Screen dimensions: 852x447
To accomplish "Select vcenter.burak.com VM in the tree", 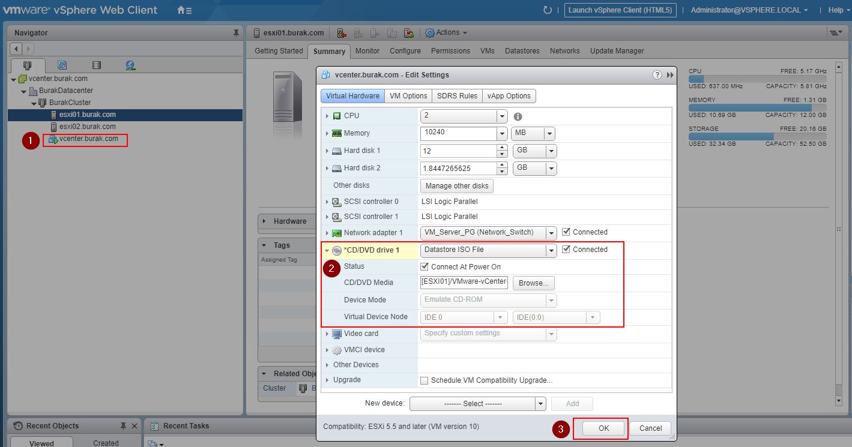I will (89, 139).
